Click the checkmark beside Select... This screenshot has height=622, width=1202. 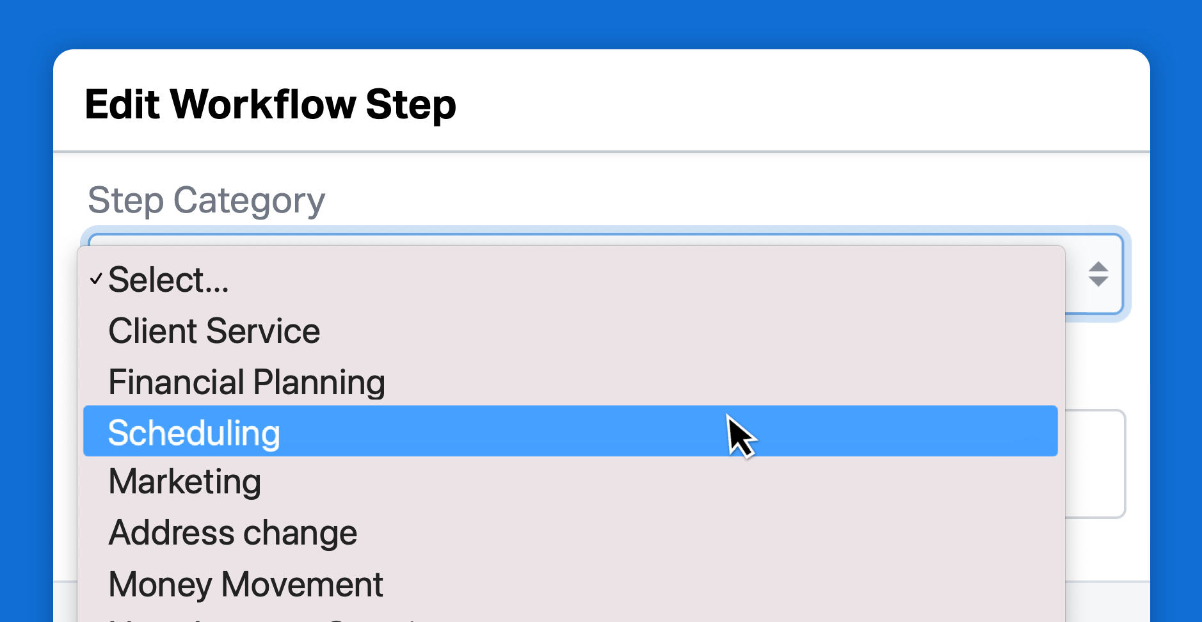pyautogui.click(x=96, y=279)
